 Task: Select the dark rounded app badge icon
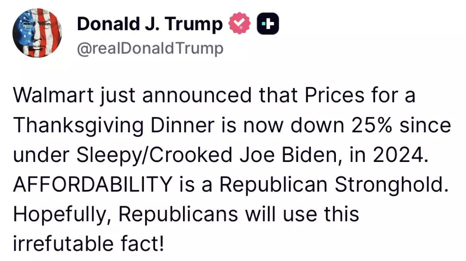(x=267, y=23)
